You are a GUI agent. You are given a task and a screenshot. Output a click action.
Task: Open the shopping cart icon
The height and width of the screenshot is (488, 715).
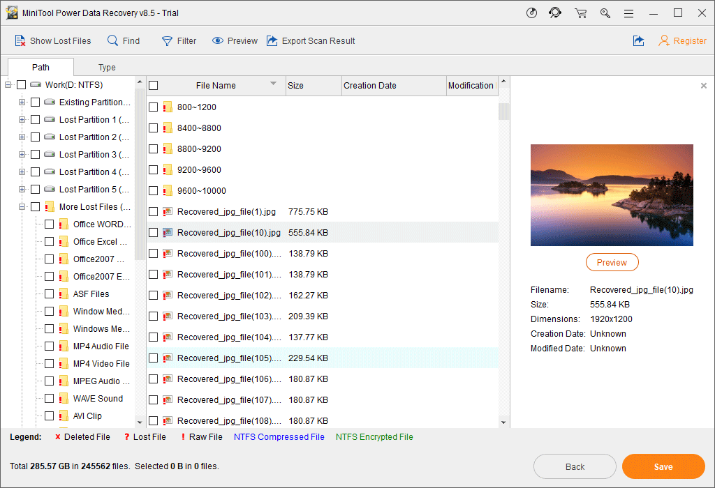[580, 13]
